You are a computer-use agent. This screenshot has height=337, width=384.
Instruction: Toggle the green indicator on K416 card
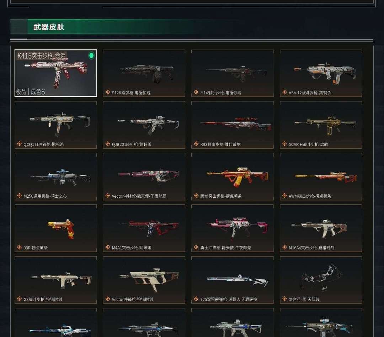91,56
